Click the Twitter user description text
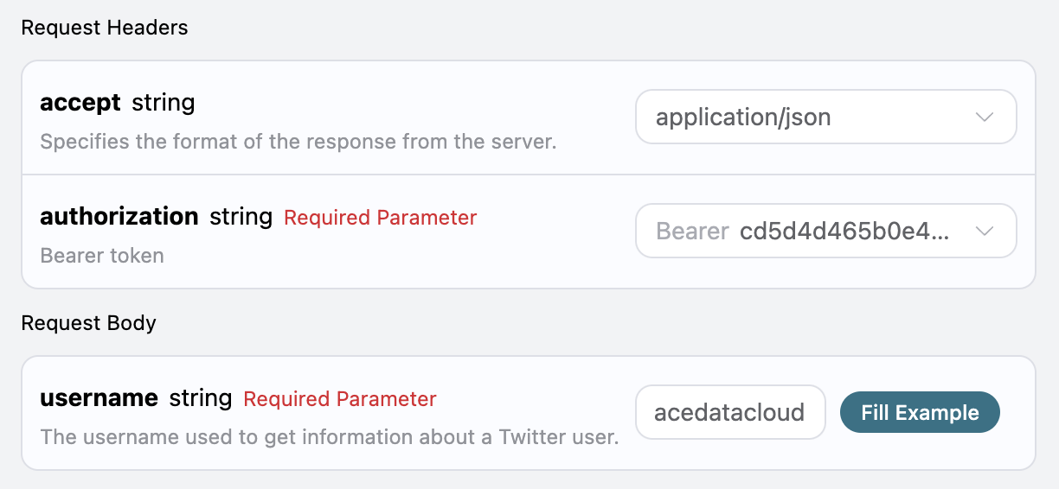This screenshot has width=1059, height=489. pyautogui.click(x=330, y=437)
